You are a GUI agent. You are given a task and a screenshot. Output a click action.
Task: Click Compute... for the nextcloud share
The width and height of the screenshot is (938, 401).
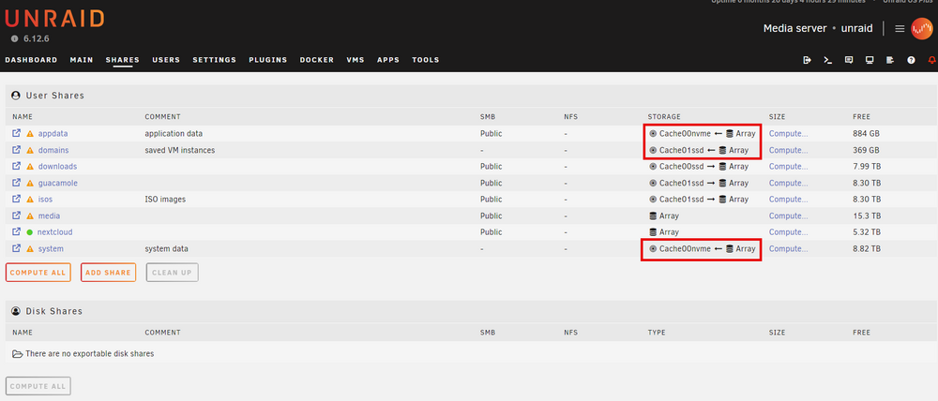click(789, 231)
